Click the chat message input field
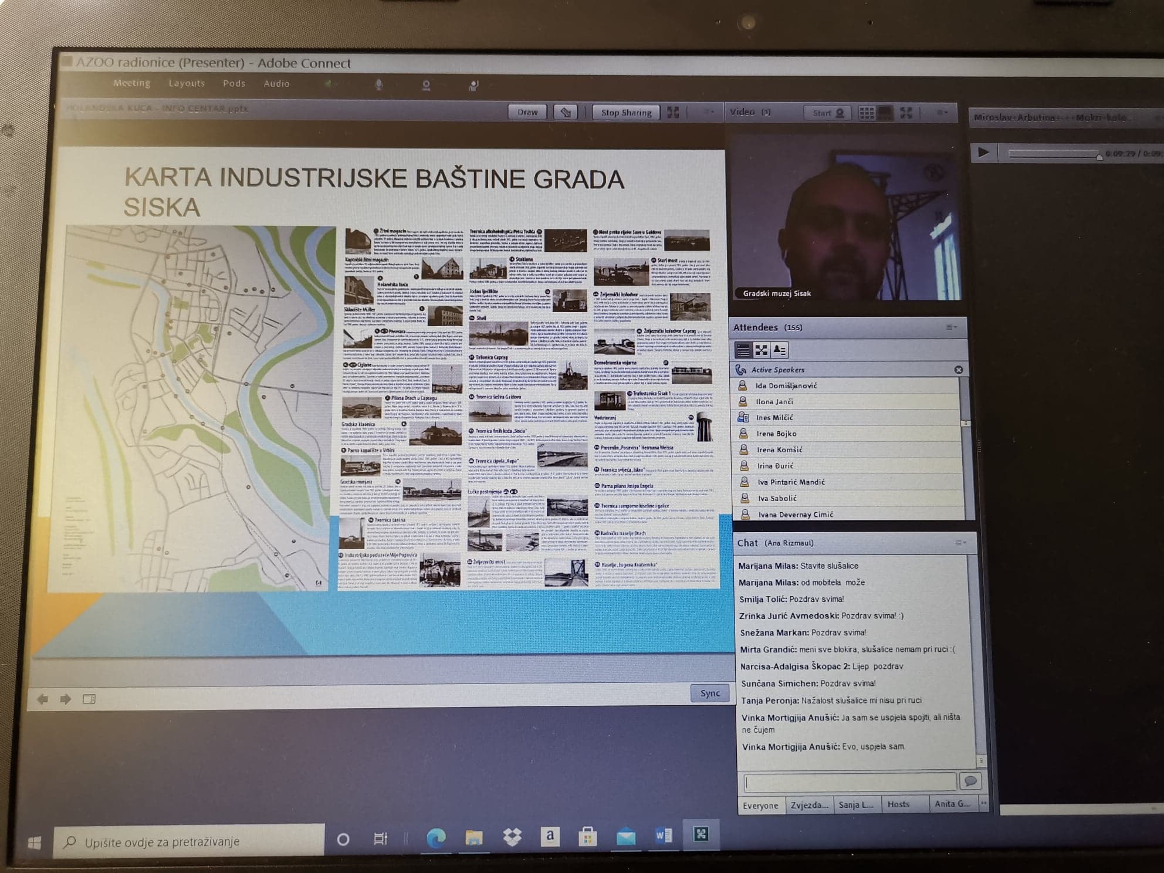1164x873 pixels. (850, 782)
